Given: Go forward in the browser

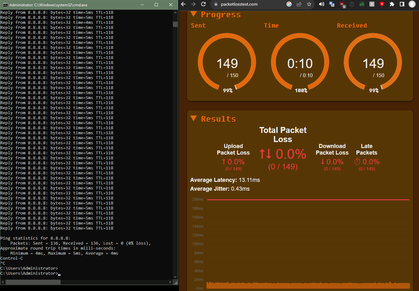Looking at the screenshot, I should 193,4.
